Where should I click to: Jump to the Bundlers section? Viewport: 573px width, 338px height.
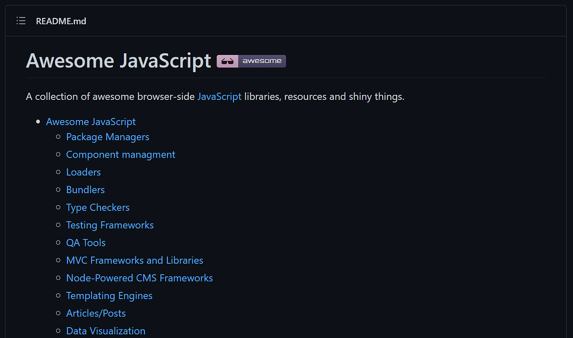click(x=85, y=190)
